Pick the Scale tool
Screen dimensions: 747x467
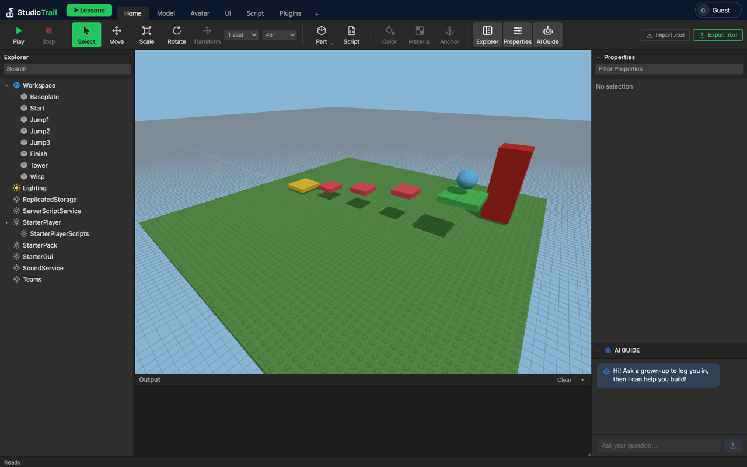click(x=146, y=35)
